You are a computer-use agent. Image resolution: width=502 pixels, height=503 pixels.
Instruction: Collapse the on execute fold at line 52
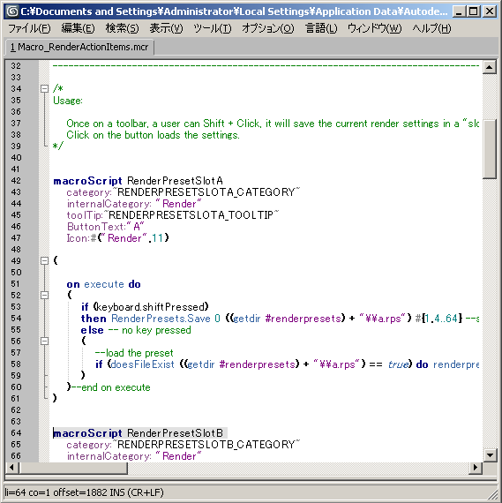(45, 295)
